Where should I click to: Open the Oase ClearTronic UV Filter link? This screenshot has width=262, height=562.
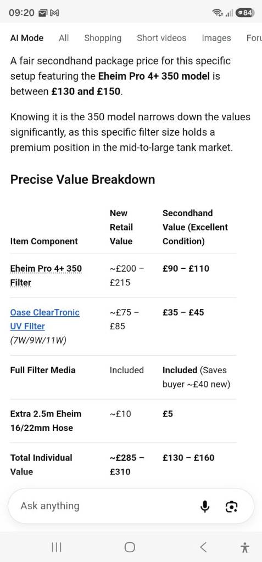(45, 319)
